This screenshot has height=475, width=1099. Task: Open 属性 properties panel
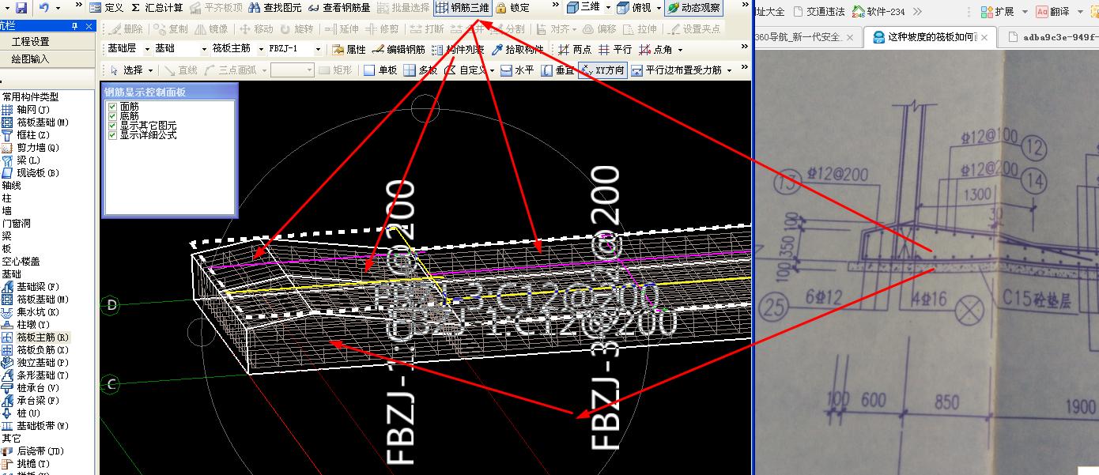[349, 49]
